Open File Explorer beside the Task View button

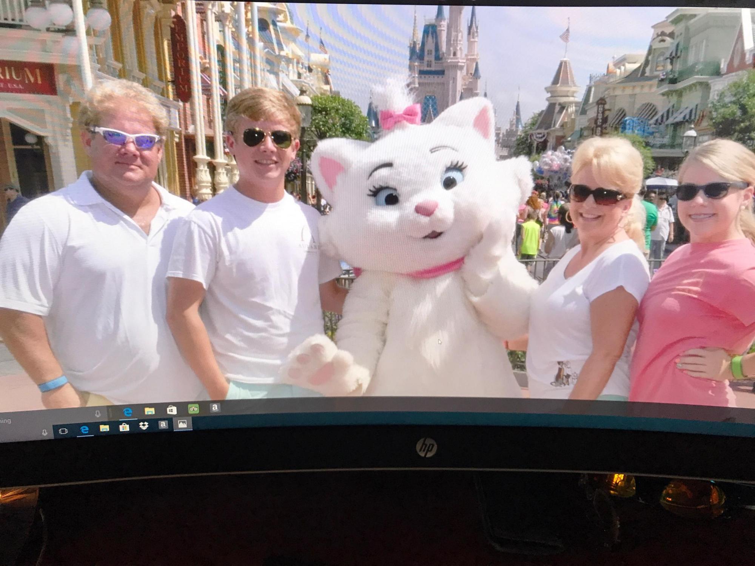click(104, 428)
